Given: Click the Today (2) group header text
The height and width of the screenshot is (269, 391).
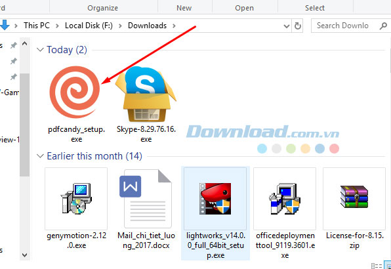Looking at the screenshot, I should point(67,50).
